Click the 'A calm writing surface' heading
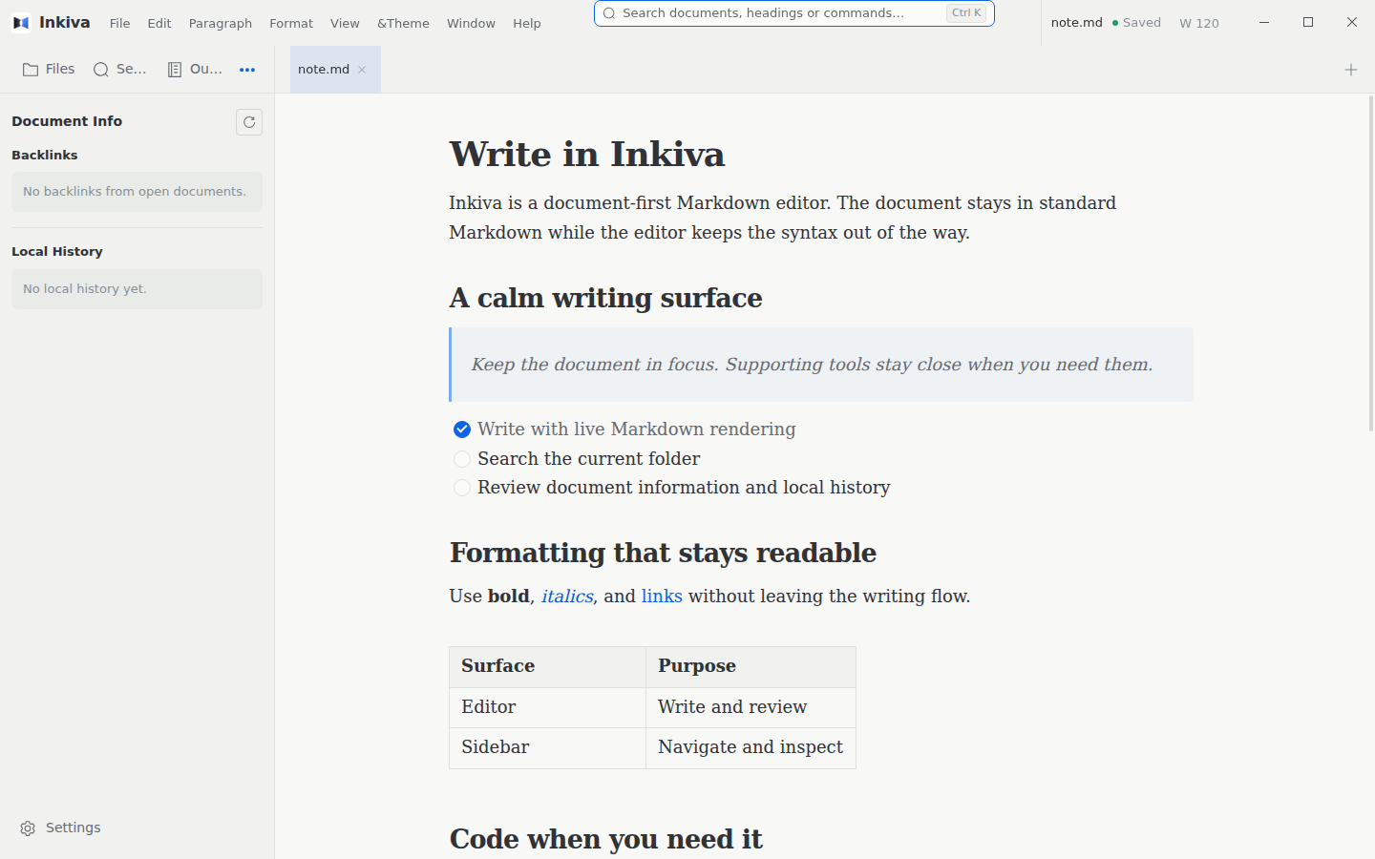 click(x=606, y=298)
